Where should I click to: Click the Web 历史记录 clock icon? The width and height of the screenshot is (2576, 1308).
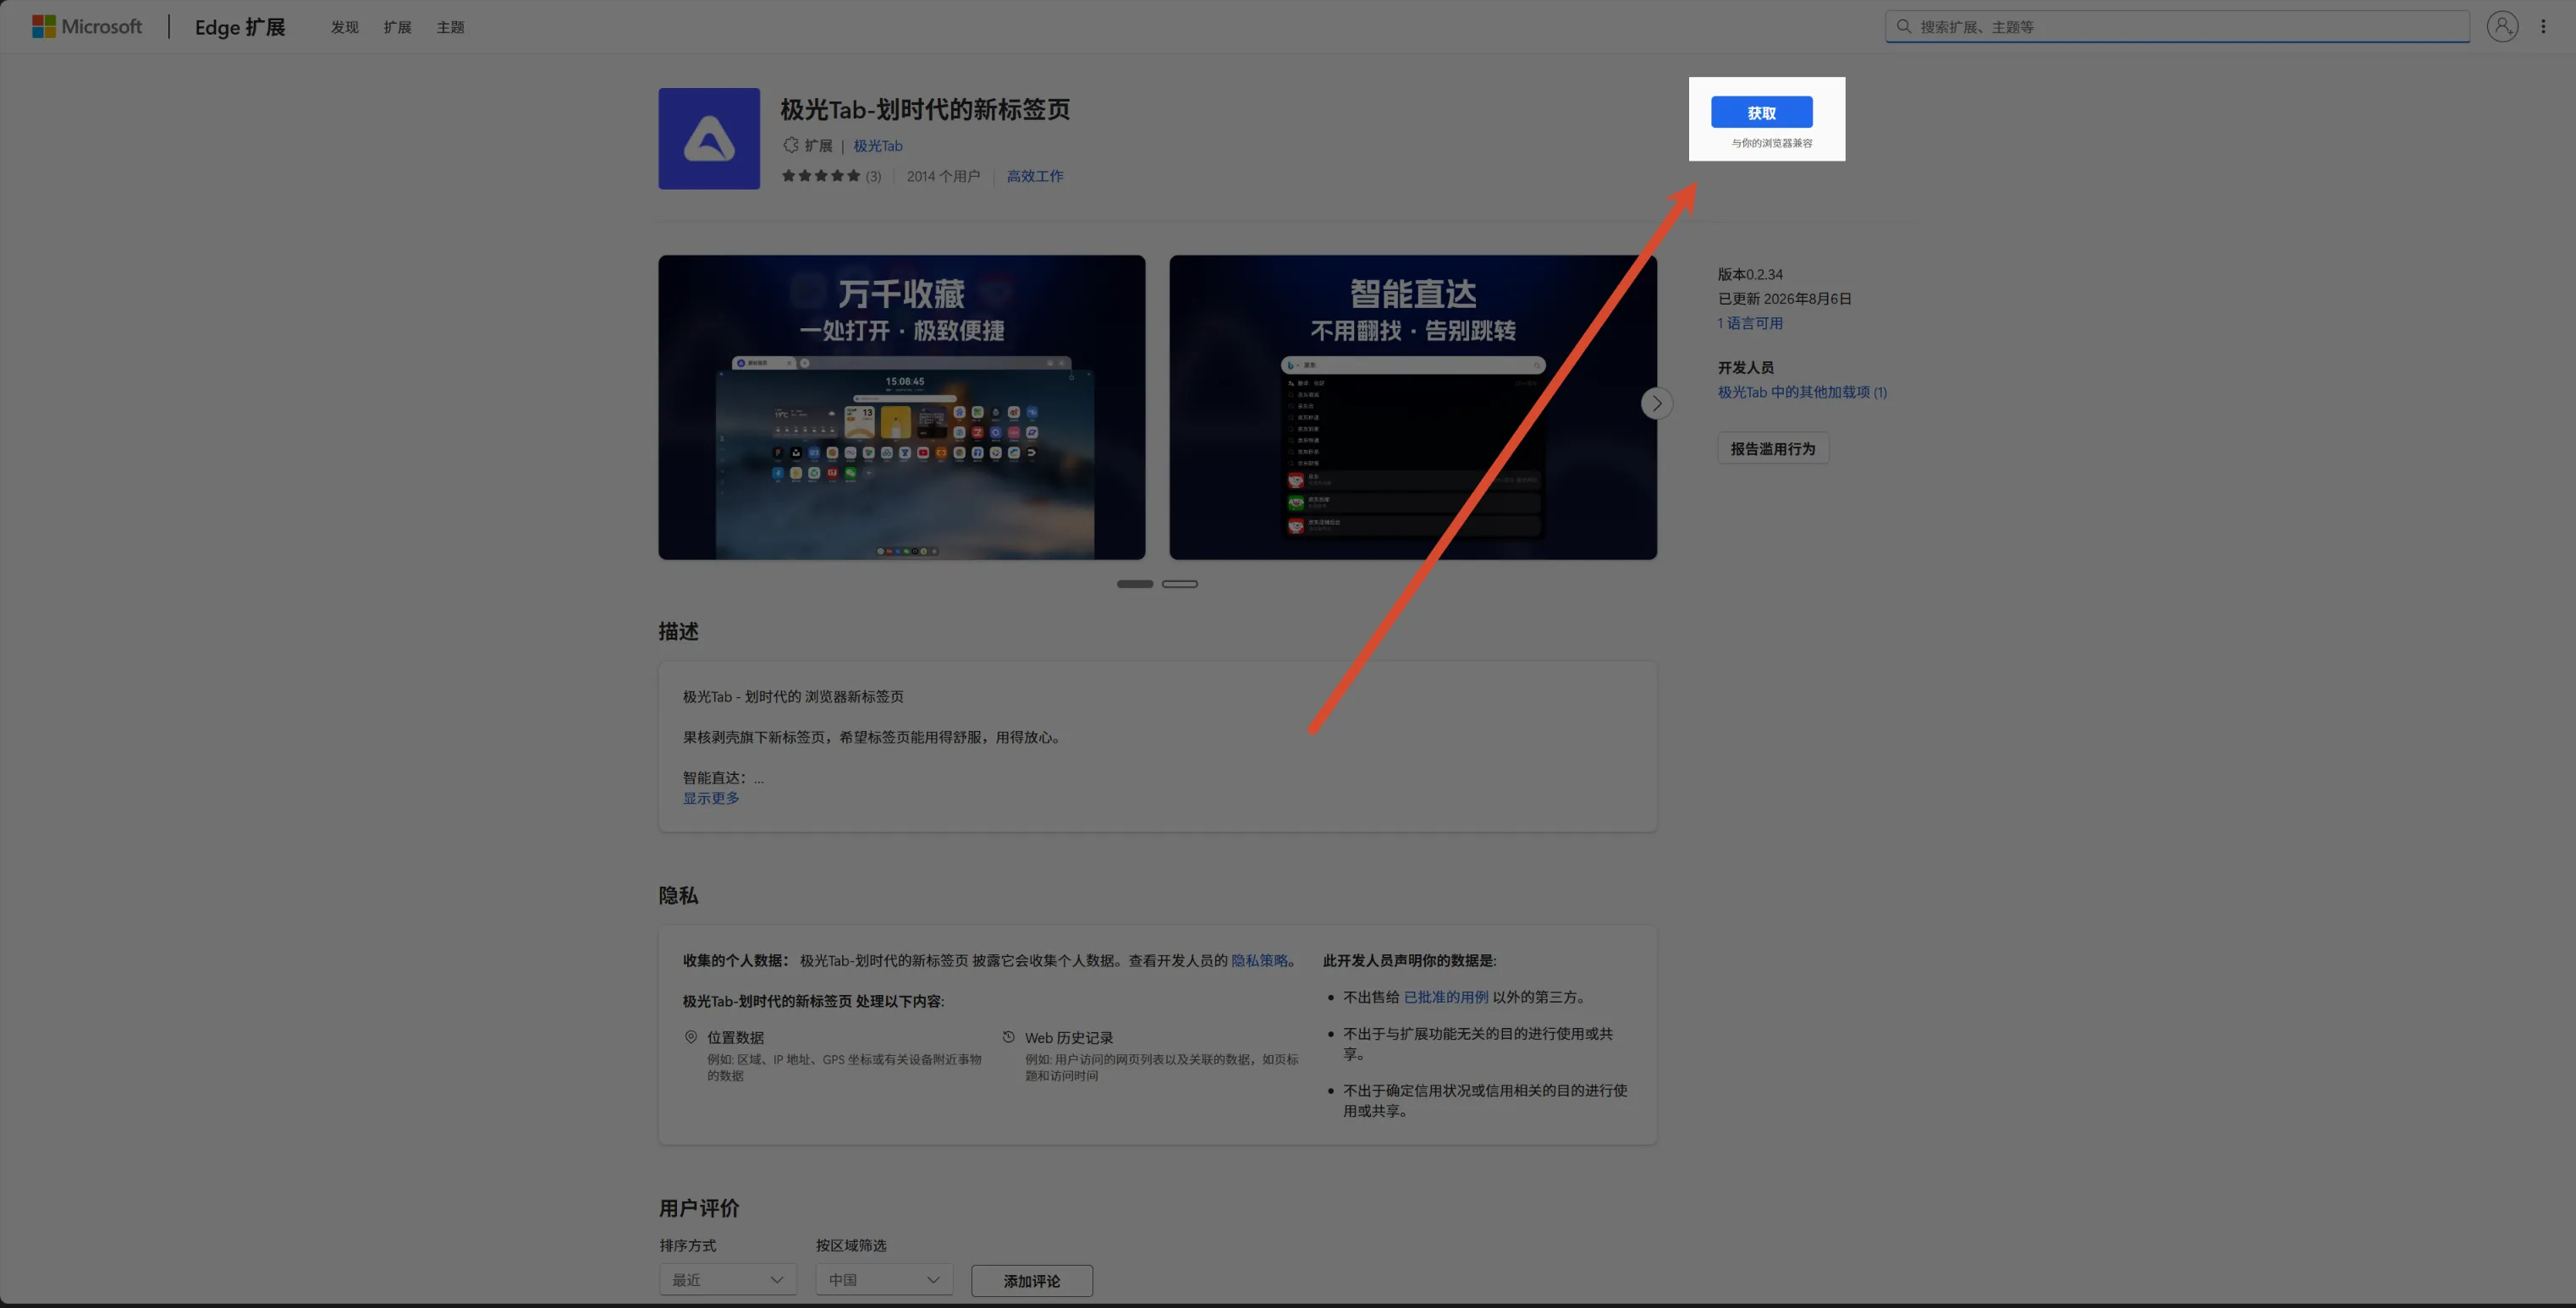(1009, 1037)
